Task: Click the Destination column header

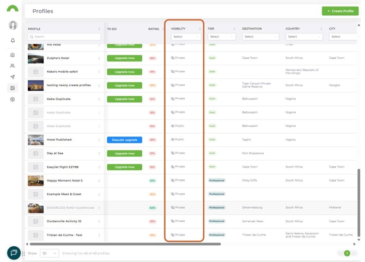Action: coord(252,29)
